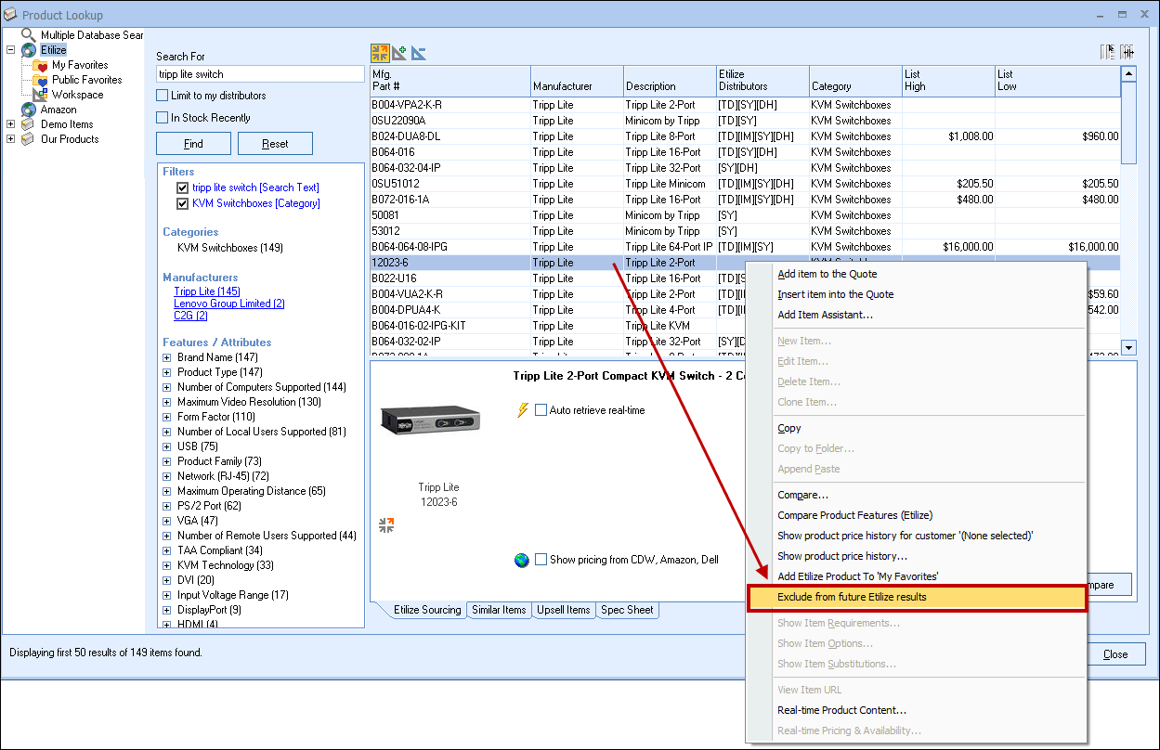This screenshot has width=1160, height=750.
Task: Switch to the Spec Sheet tab
Action: click(627, 610)
